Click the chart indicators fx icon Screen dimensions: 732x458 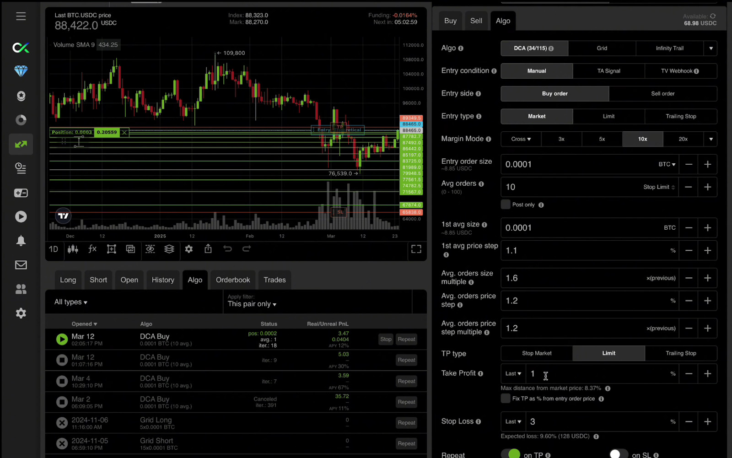[x=92, y=249]
